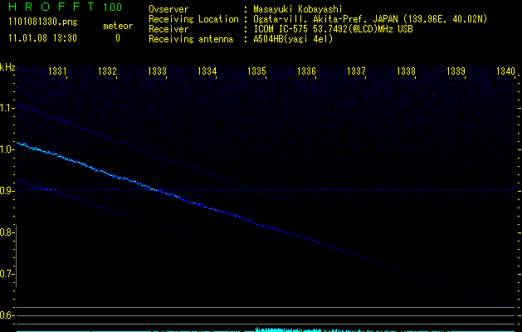Click the 1.1 frequency axis label
522x332 pixels.
6,108
